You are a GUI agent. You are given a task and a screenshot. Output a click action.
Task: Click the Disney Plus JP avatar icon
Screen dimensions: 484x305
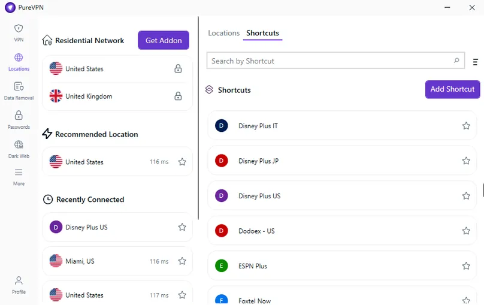tap(221, 161)
